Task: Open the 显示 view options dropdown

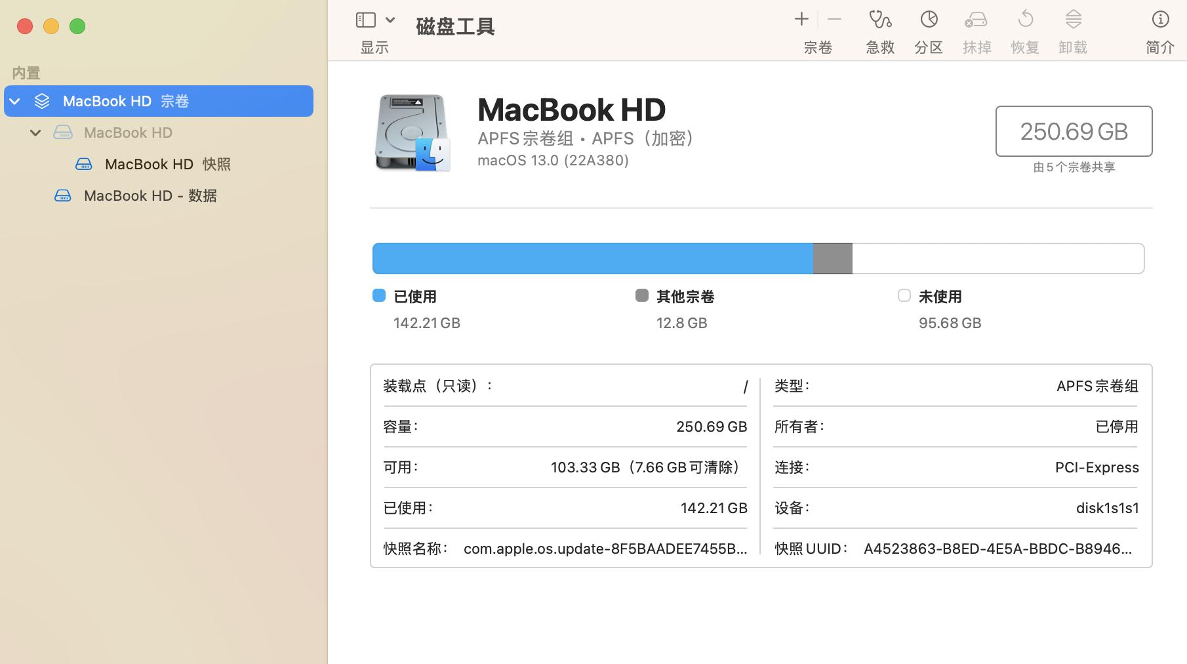Action: click(374, 20)
